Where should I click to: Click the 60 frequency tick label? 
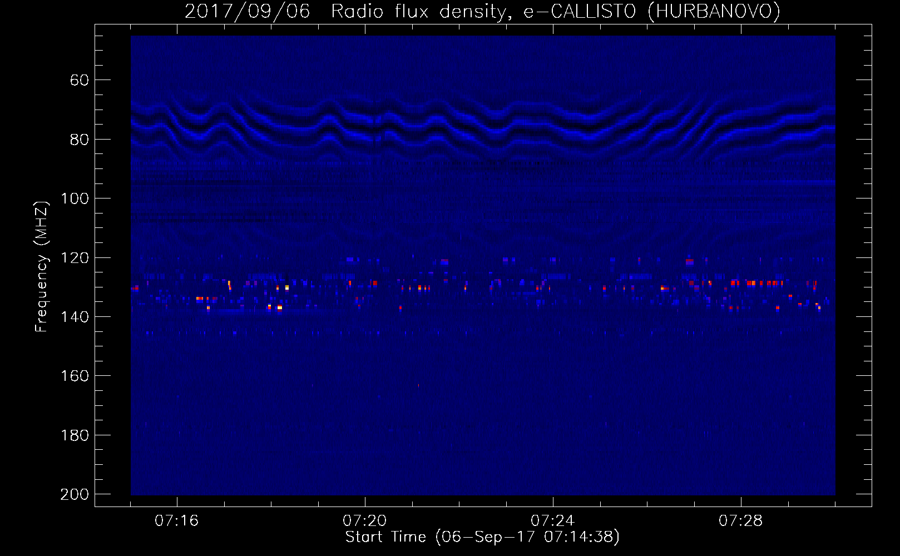80,81
